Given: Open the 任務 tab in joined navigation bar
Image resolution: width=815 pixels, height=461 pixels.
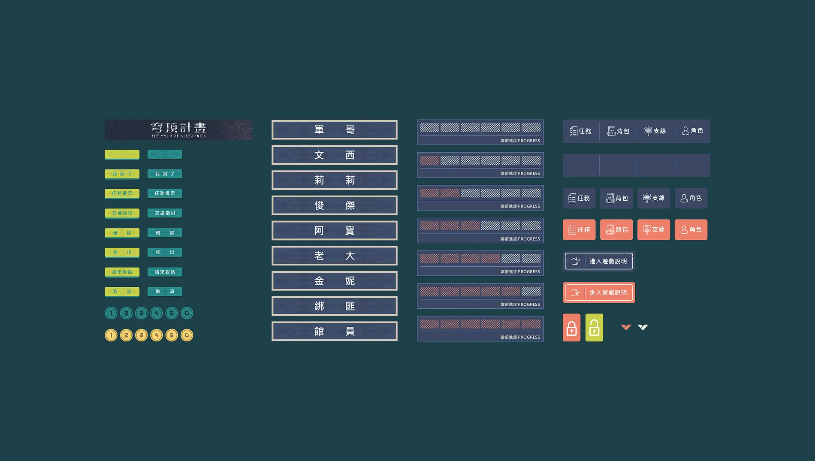Looking at the screenshot, I should [x=581, y=131].
